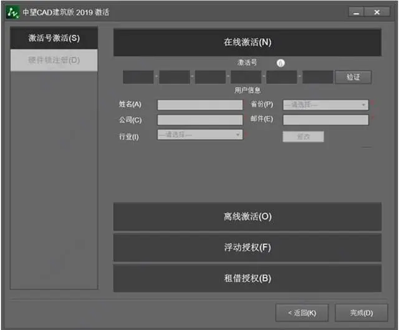The width and height of the screenshot is (399, 330).
Task: Open the 行业(I) dropdown
Action: pos(200,135)
